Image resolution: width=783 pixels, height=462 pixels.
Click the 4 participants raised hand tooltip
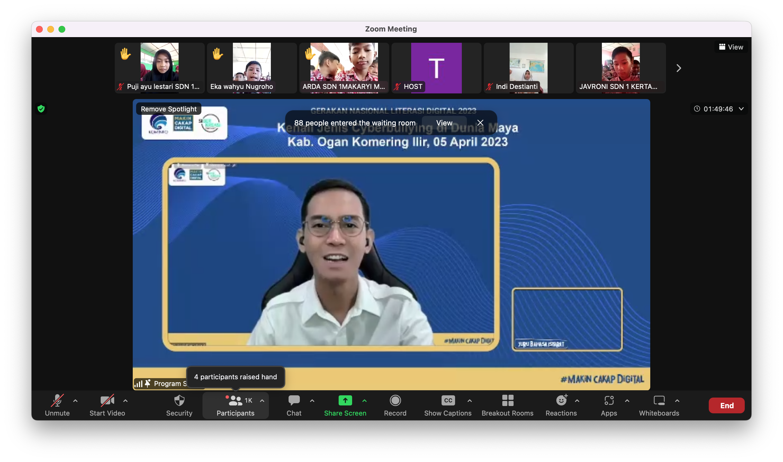(x=236, y=377)
